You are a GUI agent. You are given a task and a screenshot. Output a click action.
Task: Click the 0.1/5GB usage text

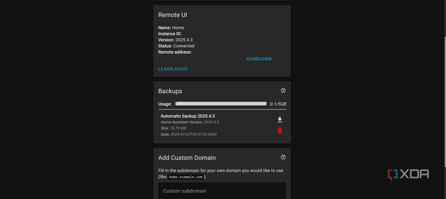(278, 104)
